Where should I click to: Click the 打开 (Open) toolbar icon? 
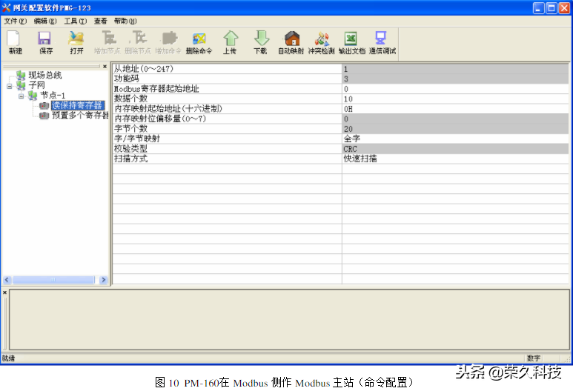[76, 42]
